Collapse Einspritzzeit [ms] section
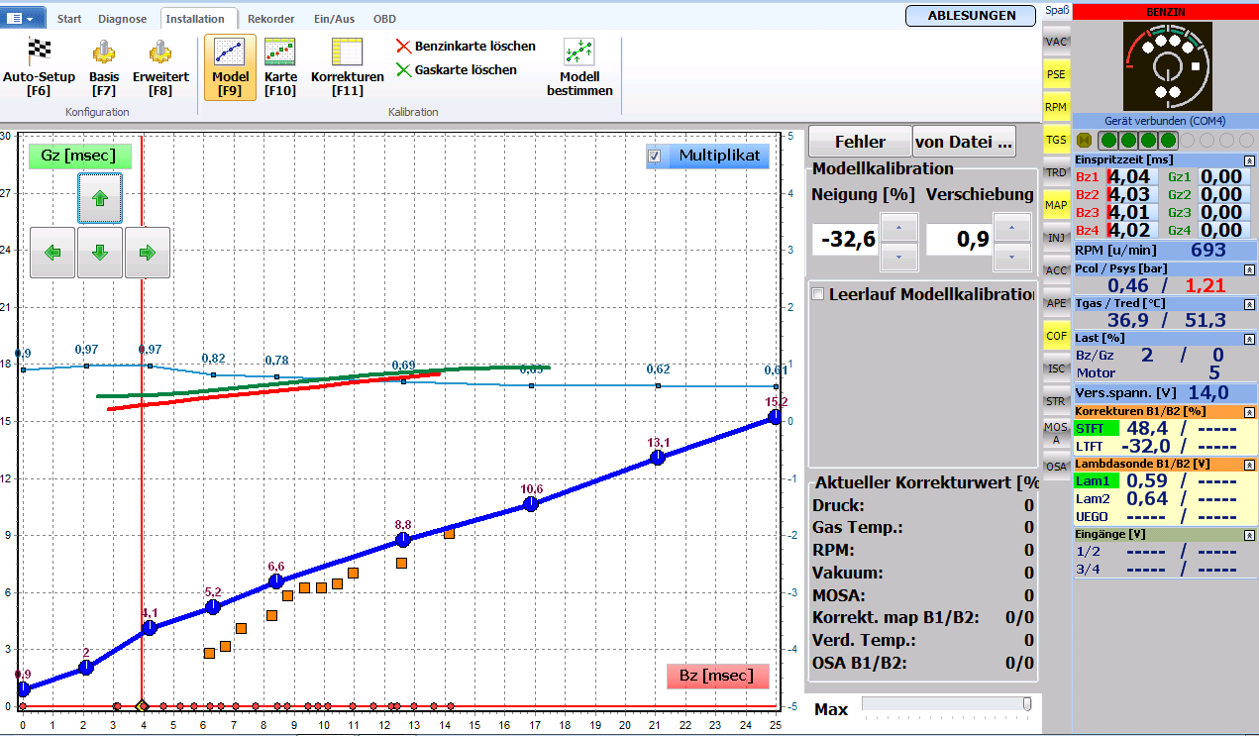 (x=1249, y=159)
